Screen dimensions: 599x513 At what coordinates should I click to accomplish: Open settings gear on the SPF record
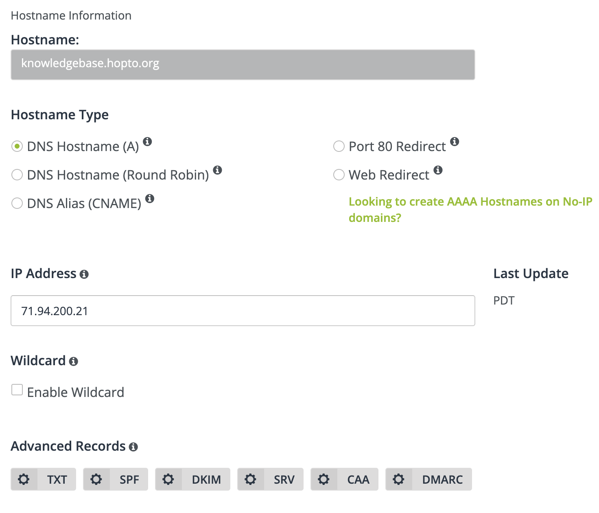[96, 479]
